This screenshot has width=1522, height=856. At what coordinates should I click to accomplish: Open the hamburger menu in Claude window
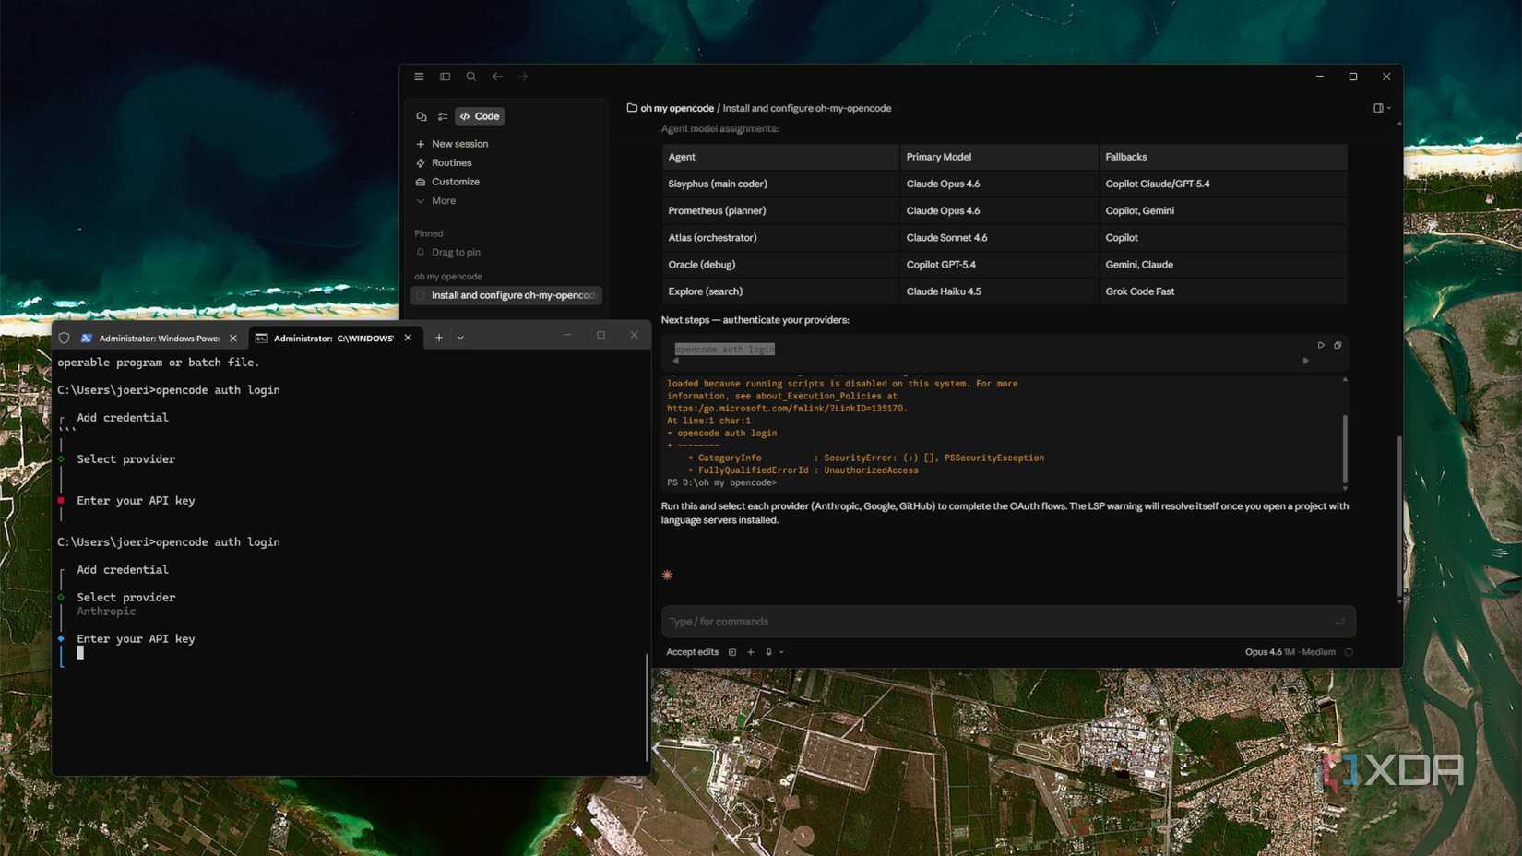click(x=419, y=77)
